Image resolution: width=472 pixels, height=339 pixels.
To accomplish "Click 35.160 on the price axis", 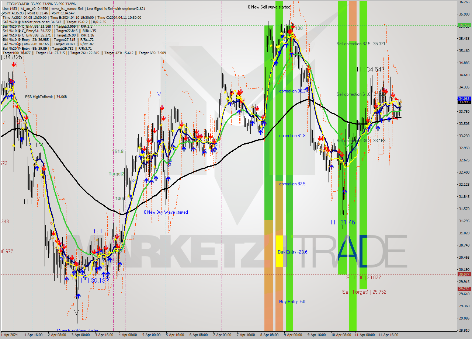I will coord(464,51).
